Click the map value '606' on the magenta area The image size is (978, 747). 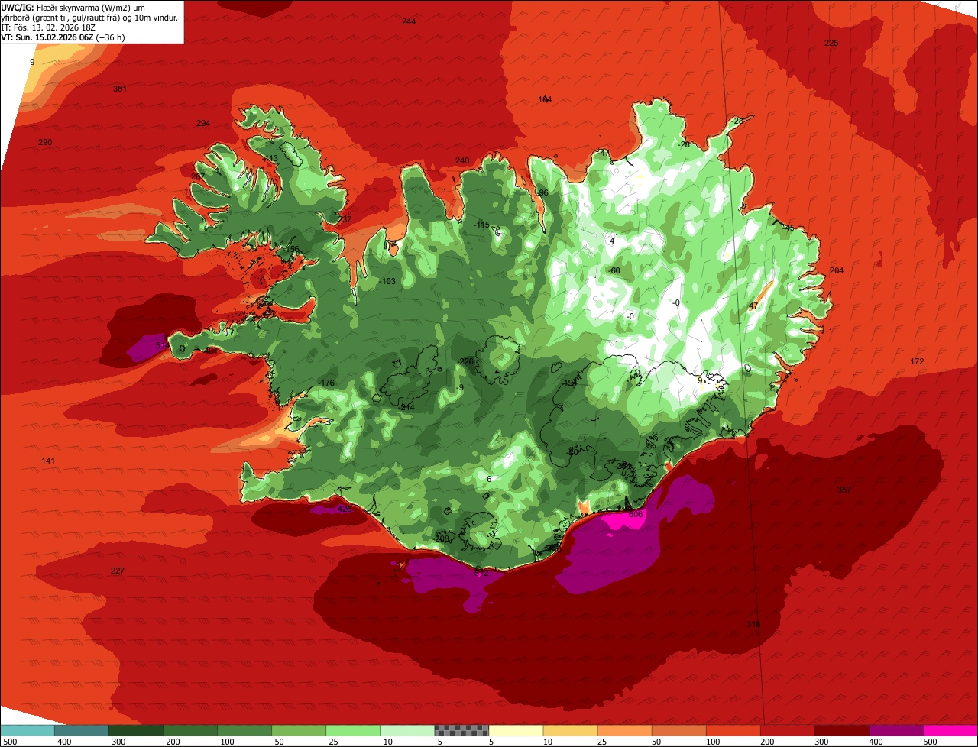pos(636,514)
